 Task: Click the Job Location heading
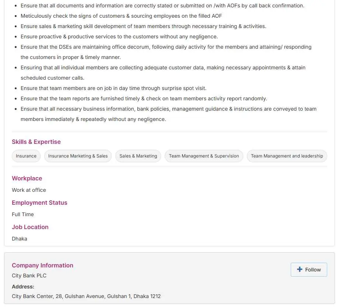tap(30, 227)
